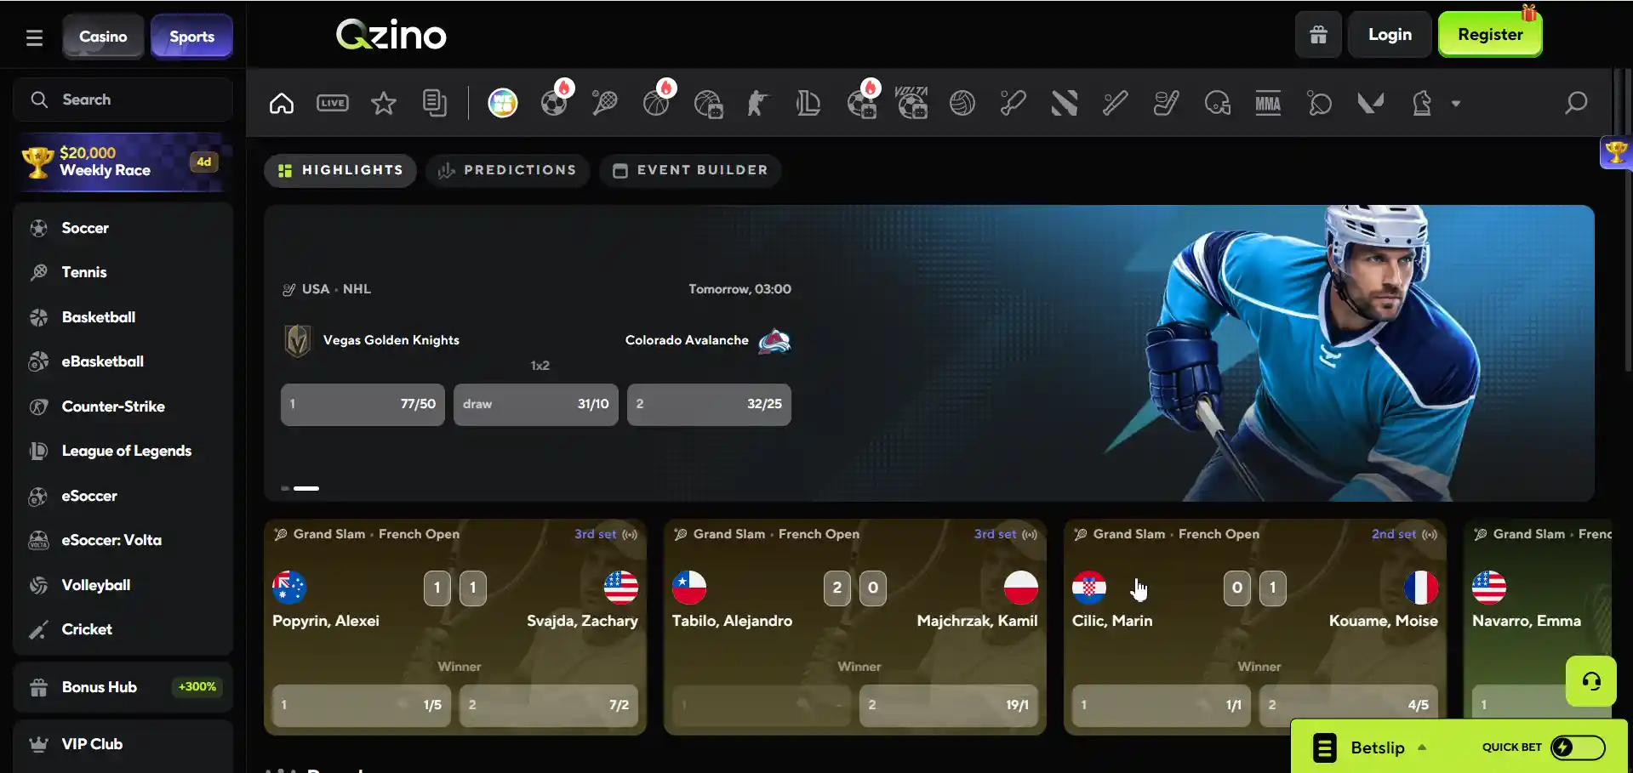1633x773 pixels.
Task: Select the volleyball icon in sports bar
Action: pyautogui.click(x=962, y=104)
